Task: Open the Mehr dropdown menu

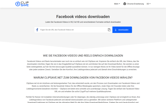Action: click(x=117, y=4)
